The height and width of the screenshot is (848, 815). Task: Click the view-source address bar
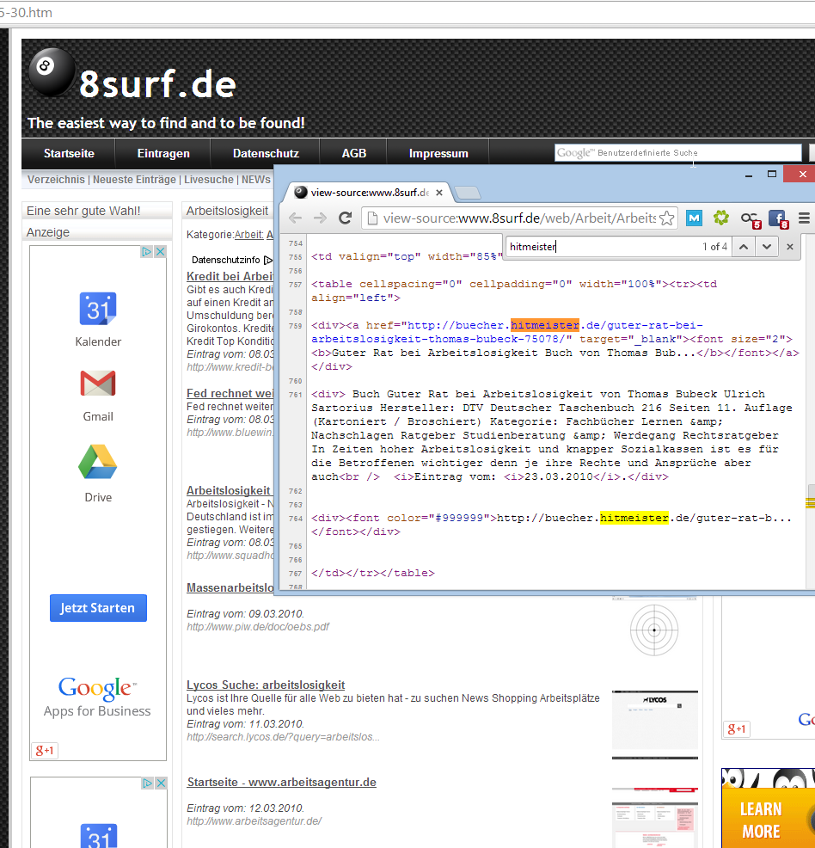[x=519, y=218]
